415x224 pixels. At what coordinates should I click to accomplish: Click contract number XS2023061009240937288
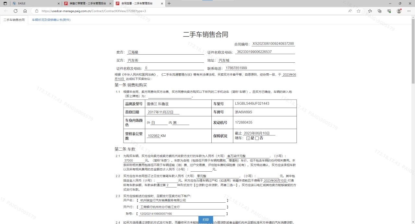(273, 44)
